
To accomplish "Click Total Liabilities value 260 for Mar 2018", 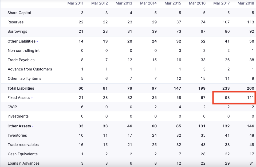I will (250, 88).
